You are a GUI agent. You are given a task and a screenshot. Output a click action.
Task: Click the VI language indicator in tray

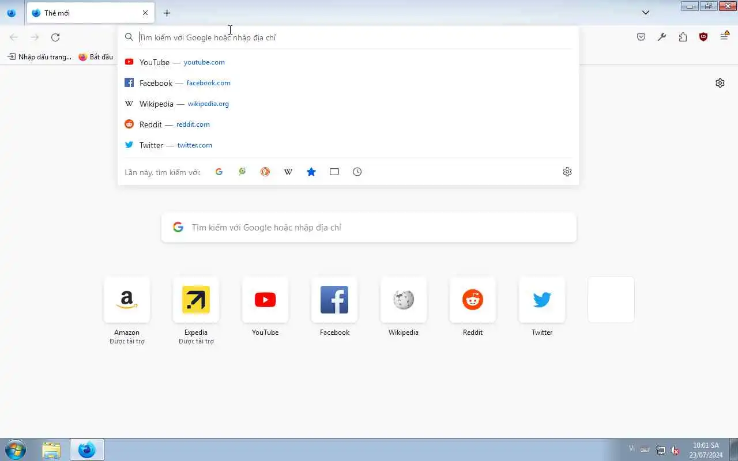(632, 448)
